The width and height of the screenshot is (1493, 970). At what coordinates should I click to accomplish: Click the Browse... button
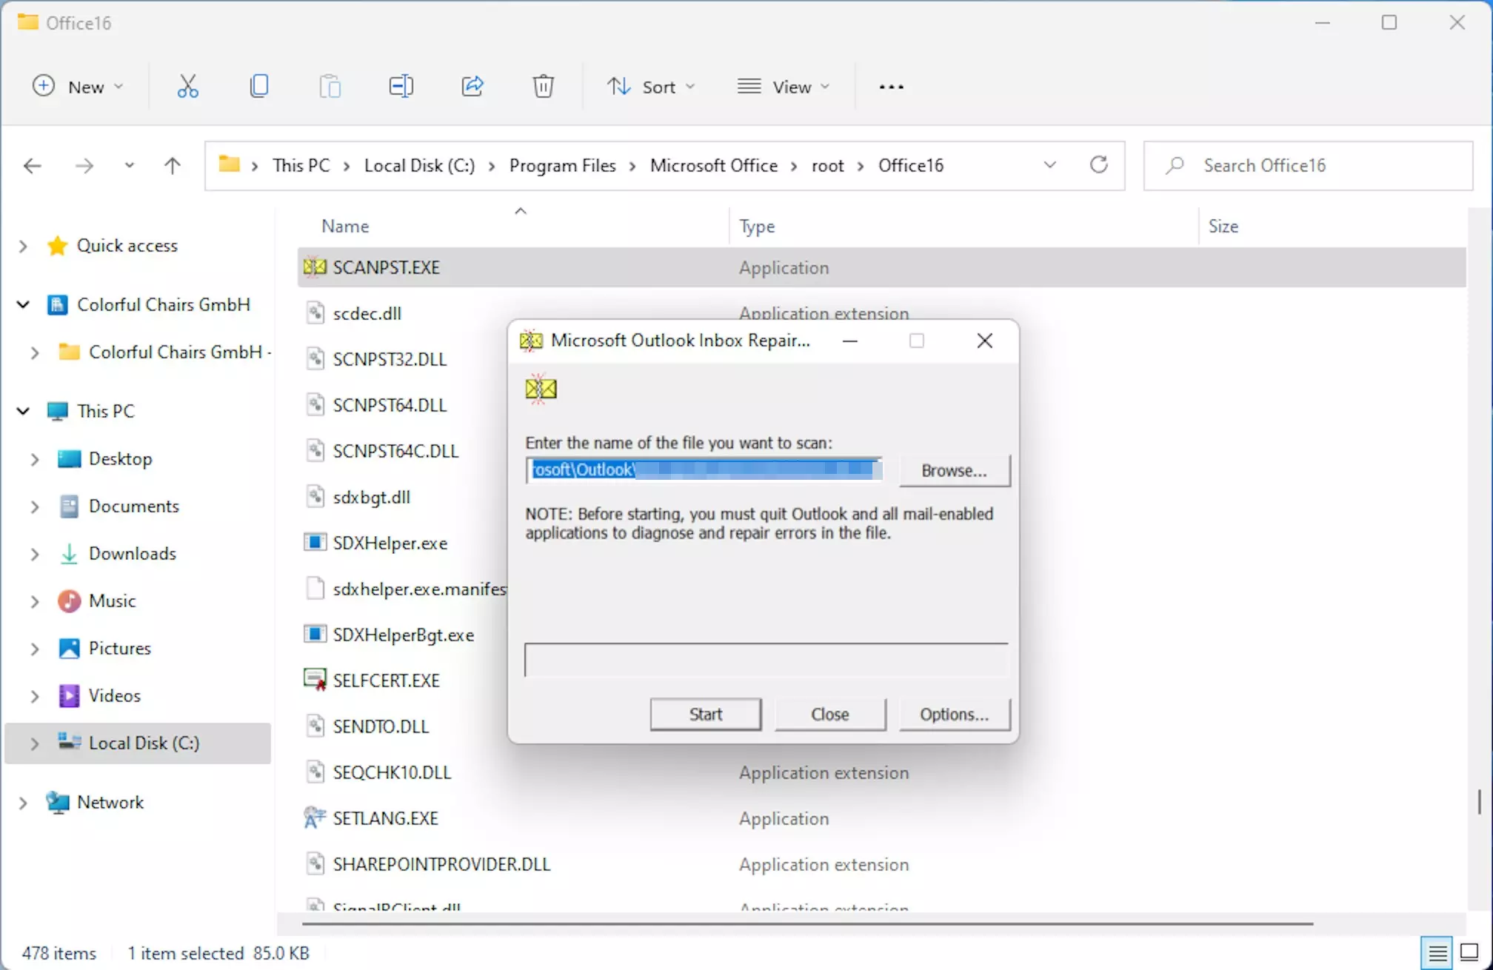[x=955, y=470]
